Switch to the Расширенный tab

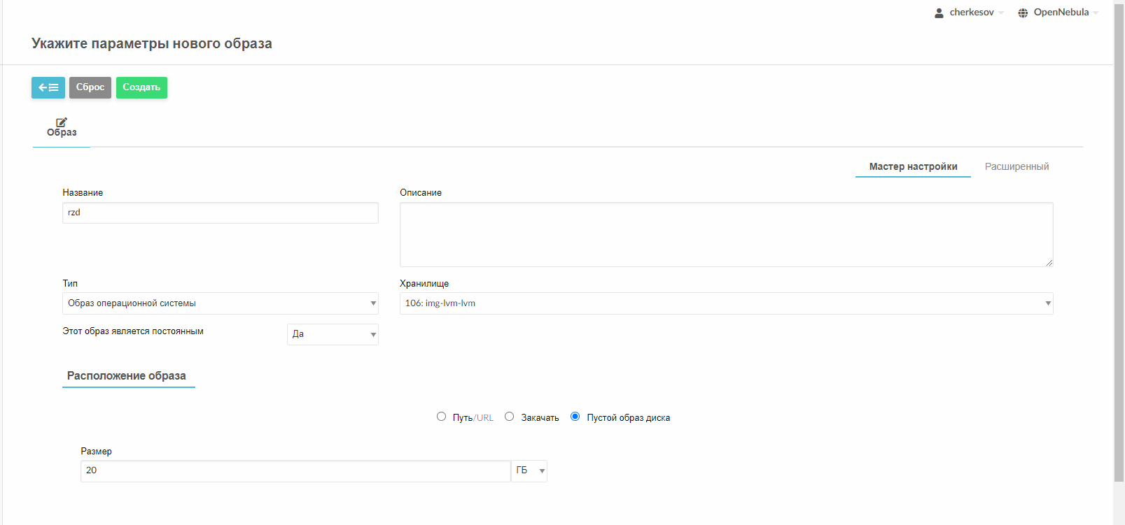(x=1016, y=166)
